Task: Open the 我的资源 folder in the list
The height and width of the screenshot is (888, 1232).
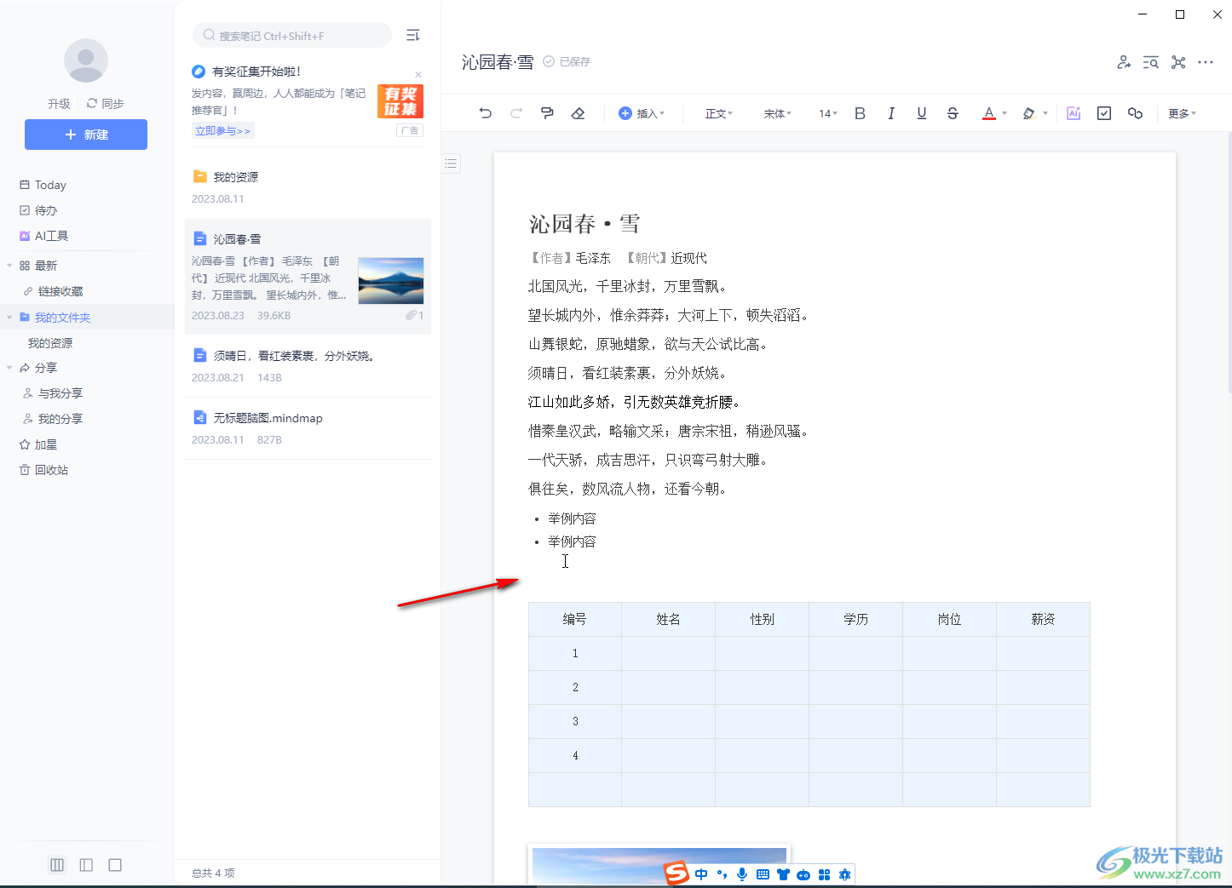Action: coord(308,187)
